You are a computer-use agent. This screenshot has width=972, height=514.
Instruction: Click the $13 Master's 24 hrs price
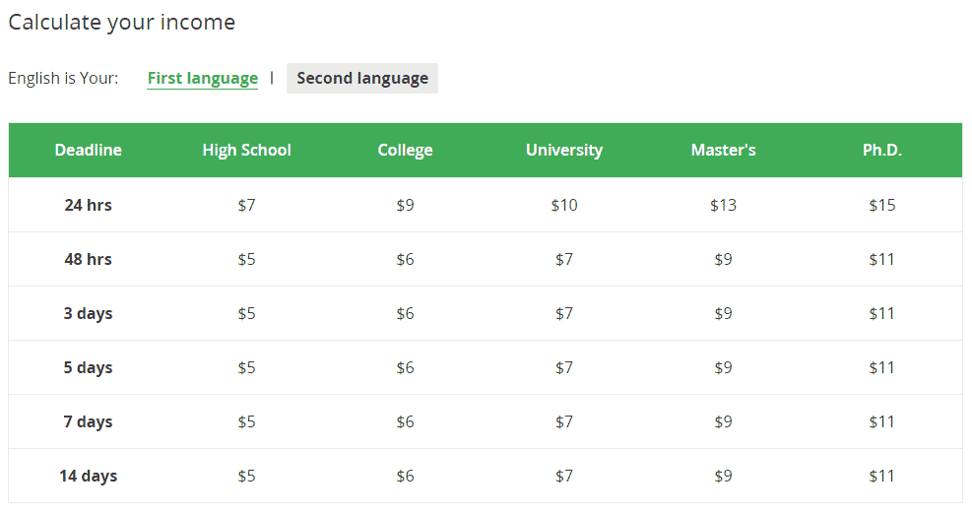[724, 205]
